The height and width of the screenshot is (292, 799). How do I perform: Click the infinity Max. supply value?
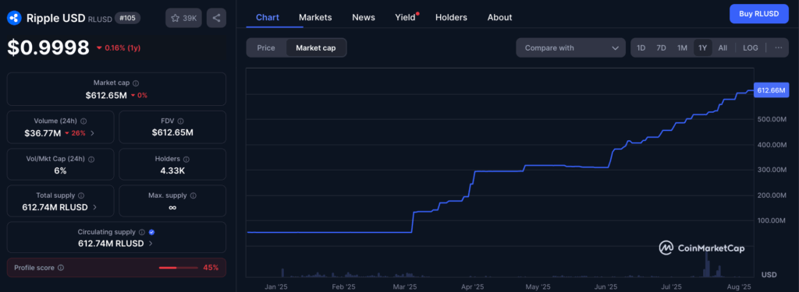click(x=172, y=208)
